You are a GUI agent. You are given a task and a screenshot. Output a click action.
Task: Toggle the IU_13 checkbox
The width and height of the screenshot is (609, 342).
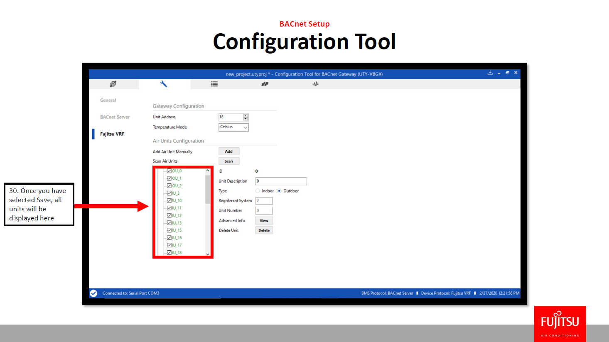[169, 223]
